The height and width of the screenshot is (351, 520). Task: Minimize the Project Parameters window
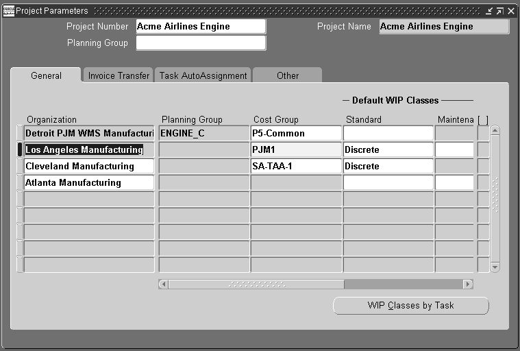tap(488, 11)
